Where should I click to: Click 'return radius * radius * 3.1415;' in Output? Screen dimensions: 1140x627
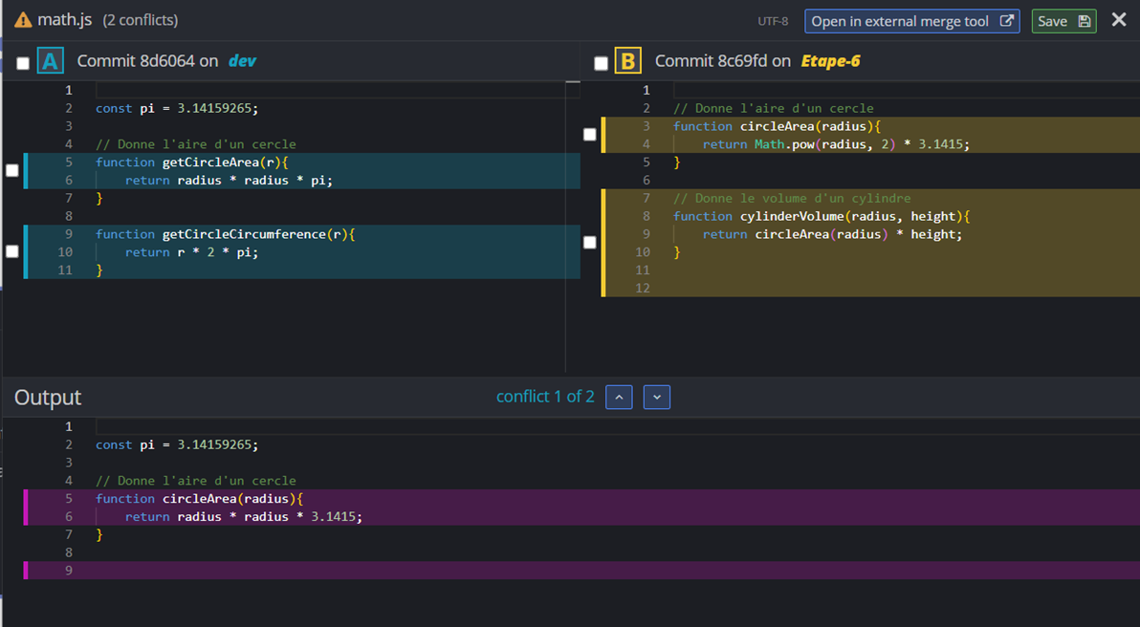coord(244,516)
